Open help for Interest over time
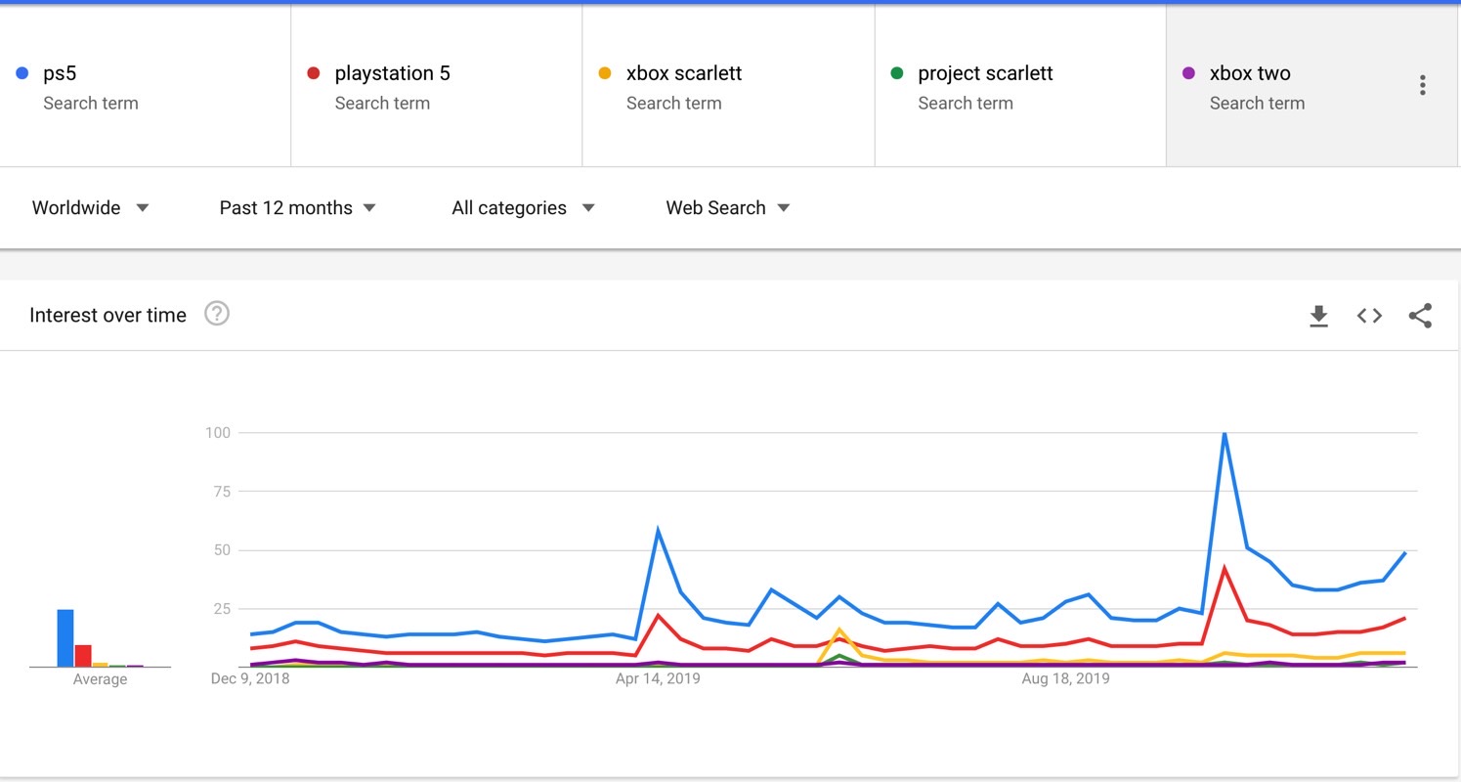This screenshot has width=1461, height=782. [217, 314]
